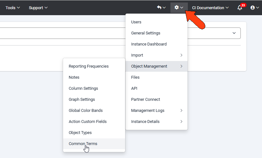The height and width of the screenshot is (158, 262).
Task: Expand the Import submenu arrow
Action: point(181,55)
